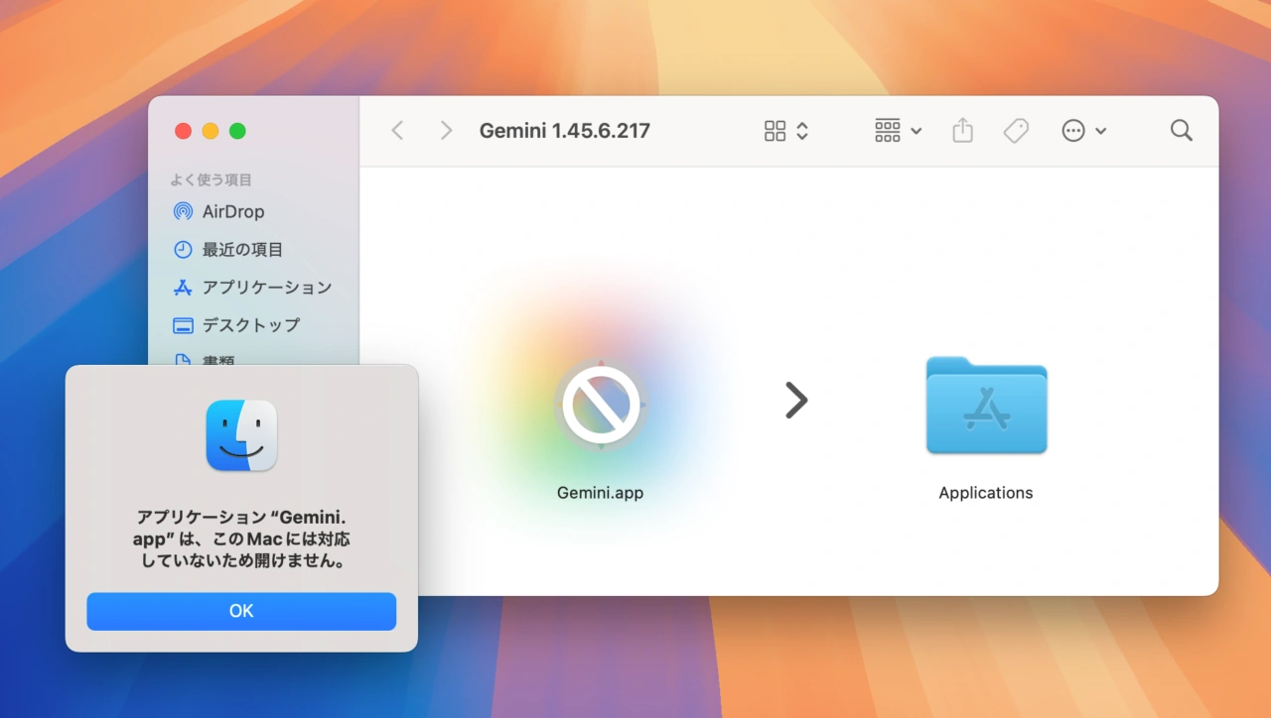Click the arrow pointing toward Applications
The image size is (1271, 718).
point(796,400)
